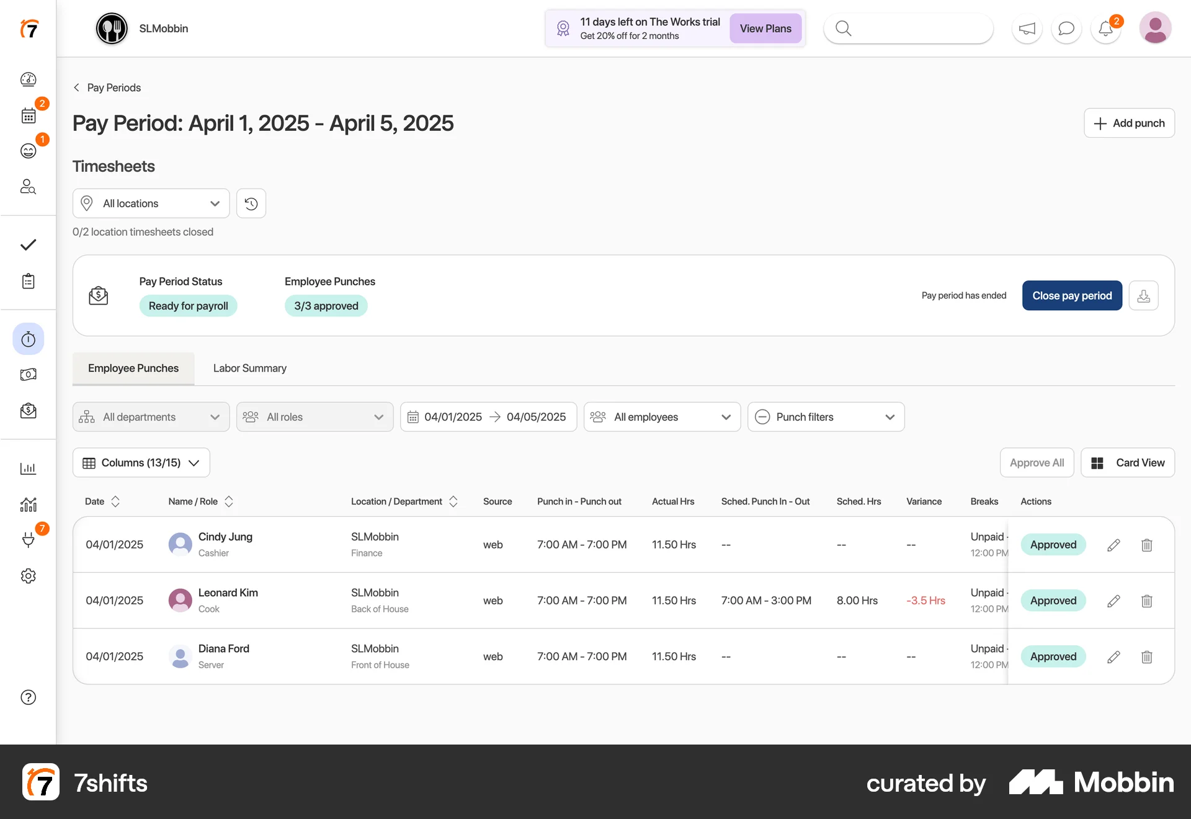Image resolution: width=1191 pixels, height=819 pixels.
Task: Open the Punch filters dropdown
Action: [x=826, y=416]
